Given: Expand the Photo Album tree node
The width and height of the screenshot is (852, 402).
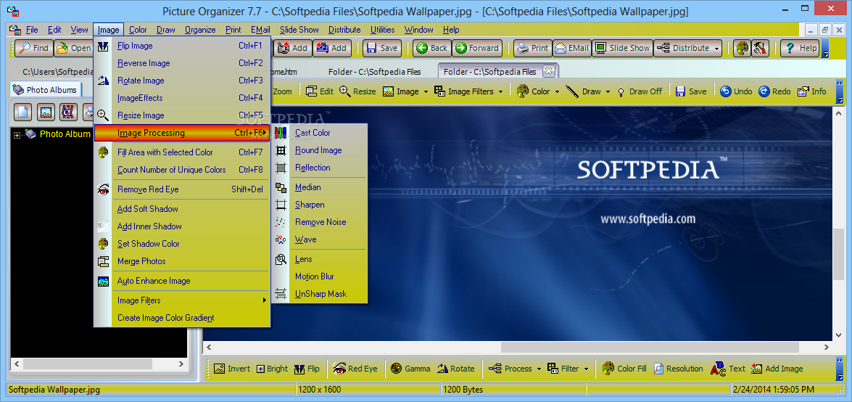Looking at the screenshot, I should pyautogui.click(x=17, y=134).
